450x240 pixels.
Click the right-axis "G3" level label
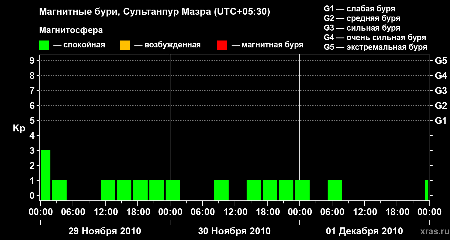(441, 91)
